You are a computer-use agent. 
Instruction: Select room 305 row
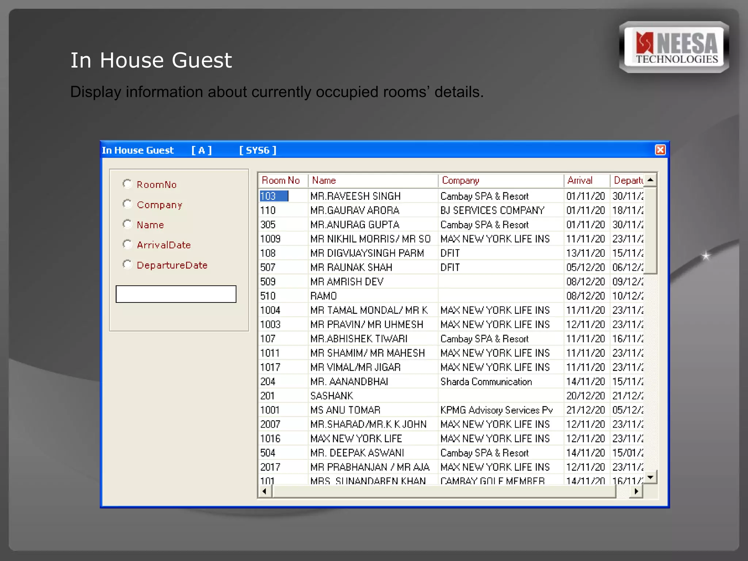click(451, 225)
